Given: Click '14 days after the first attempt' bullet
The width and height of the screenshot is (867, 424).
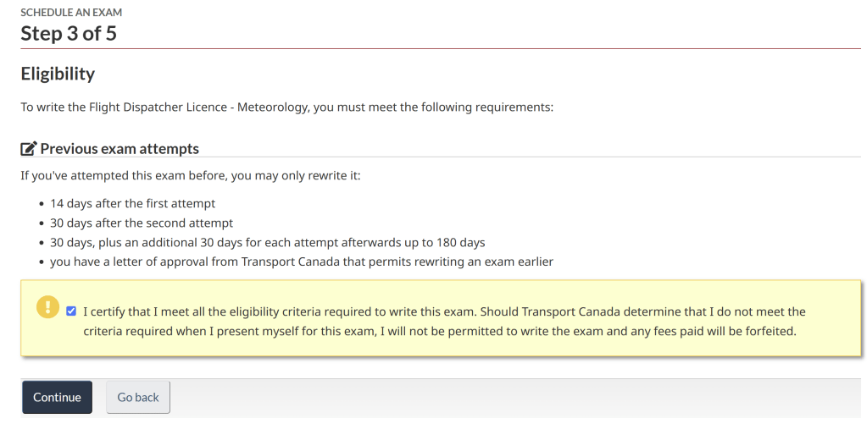Looking at the screenshot, I should (x=132, y=203).
